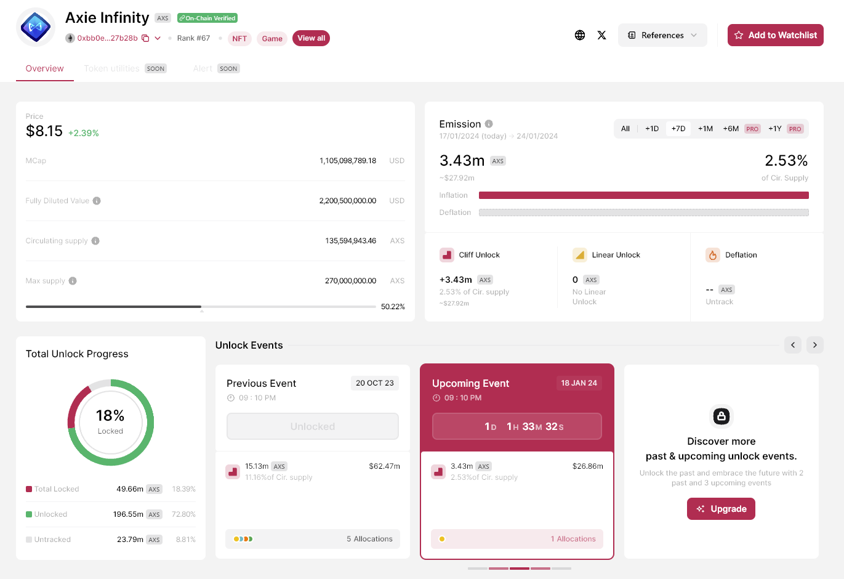Click the Cliff Unlock icon

[x=447, y=255]
